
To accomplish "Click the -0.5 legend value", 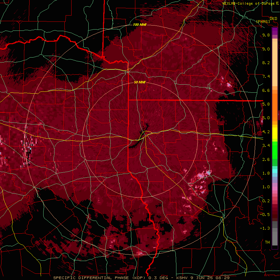I will [x=265, y=215].
